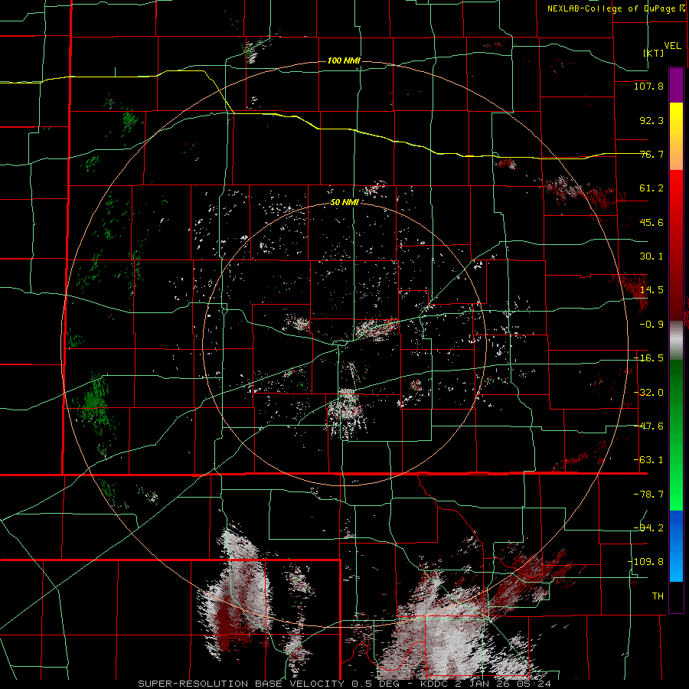Viewport: 689px width, 689px height.
Task: Click the VEL legend title
Action: click(672, 46)
